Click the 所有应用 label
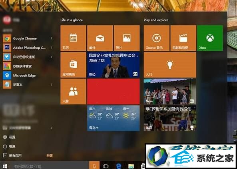 coord(15,155)
